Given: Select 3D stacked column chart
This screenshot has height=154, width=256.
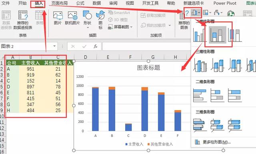Looking at the screenshot, I should click(x=218, y=65).
